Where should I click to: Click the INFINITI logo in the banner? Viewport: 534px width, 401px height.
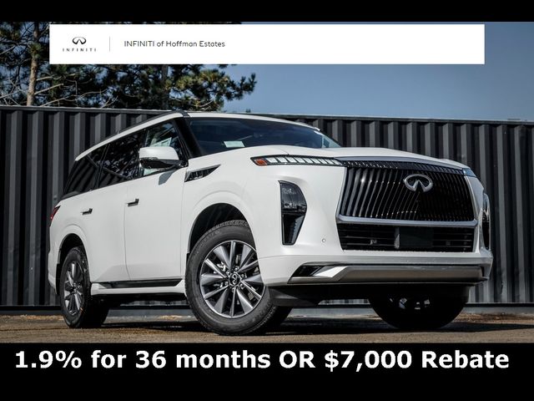tap(79, 44)
